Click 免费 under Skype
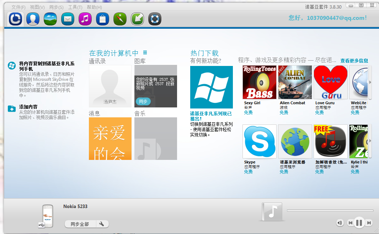The image size is (379, 234). 248,172
